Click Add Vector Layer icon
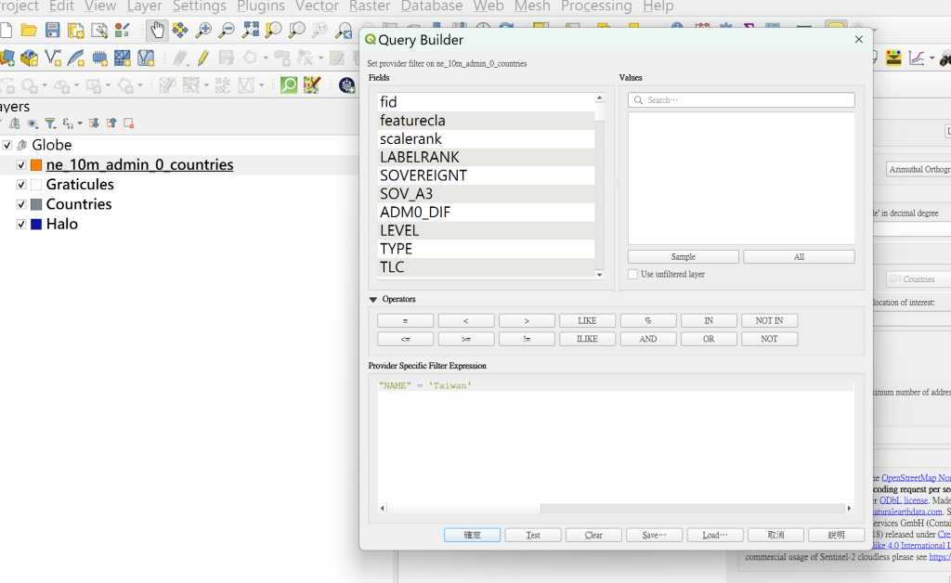 53,58
